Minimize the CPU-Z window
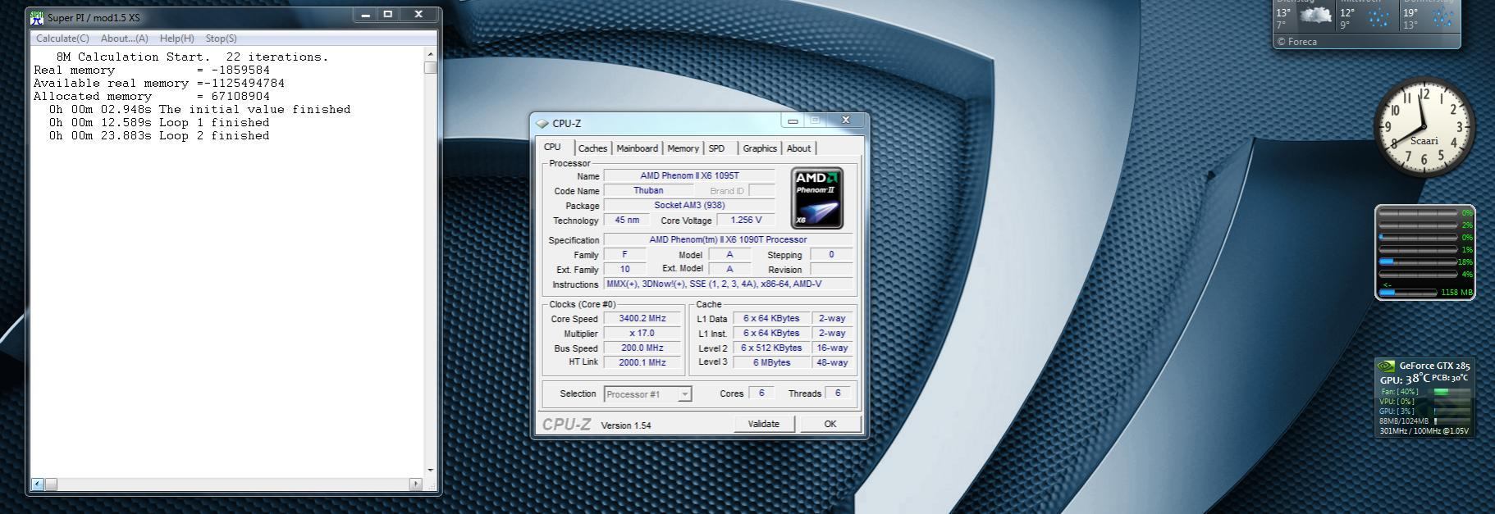This screenshot has height=514, width=1495. [793, 121]
